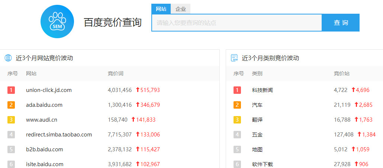Click the value 7,715,307
This screenshot has height=168, width=383.
(x=120, y=135)
